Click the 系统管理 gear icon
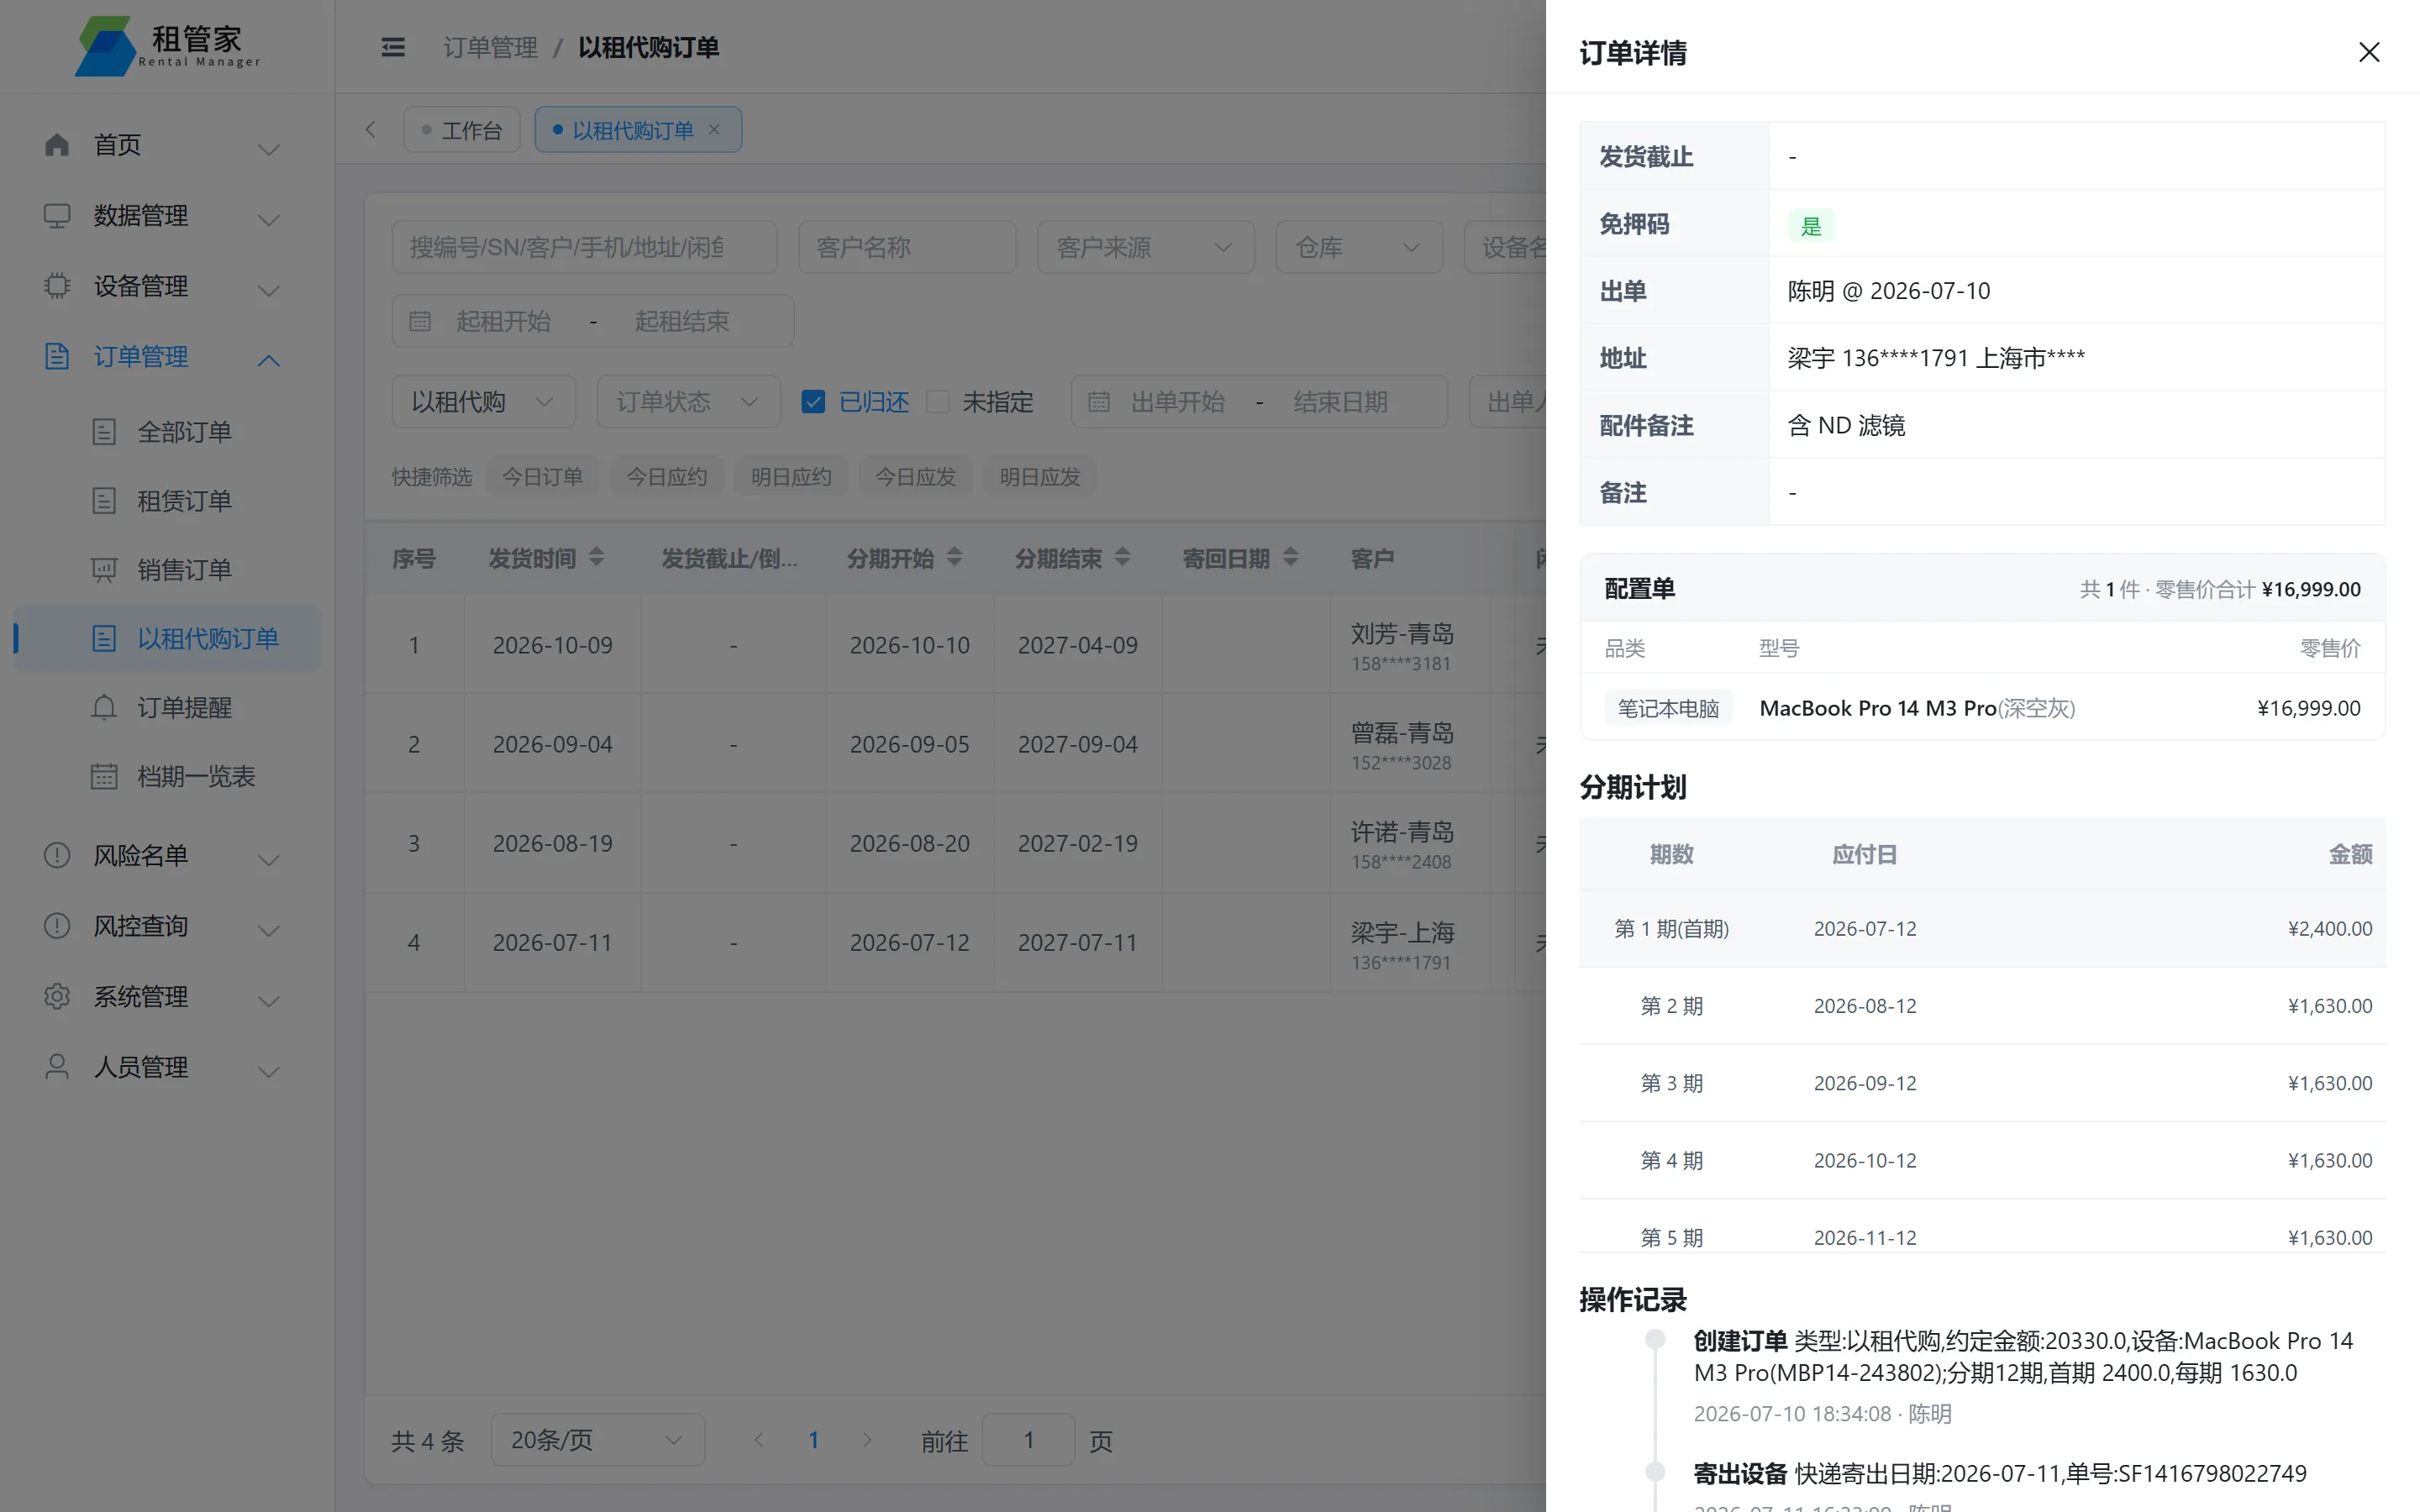Viewport: 2420px width, 1512px height. pyautogui.click(x=57, y=996)
